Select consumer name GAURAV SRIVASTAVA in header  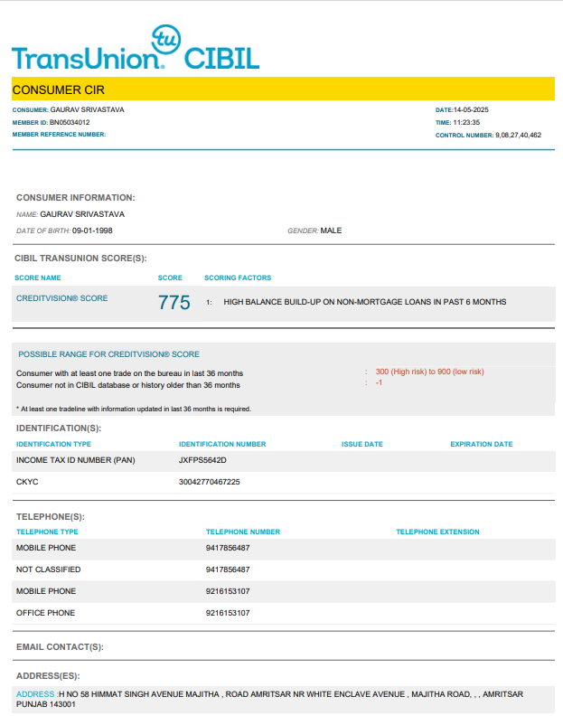pyautogui.click(x=87, y=109)
